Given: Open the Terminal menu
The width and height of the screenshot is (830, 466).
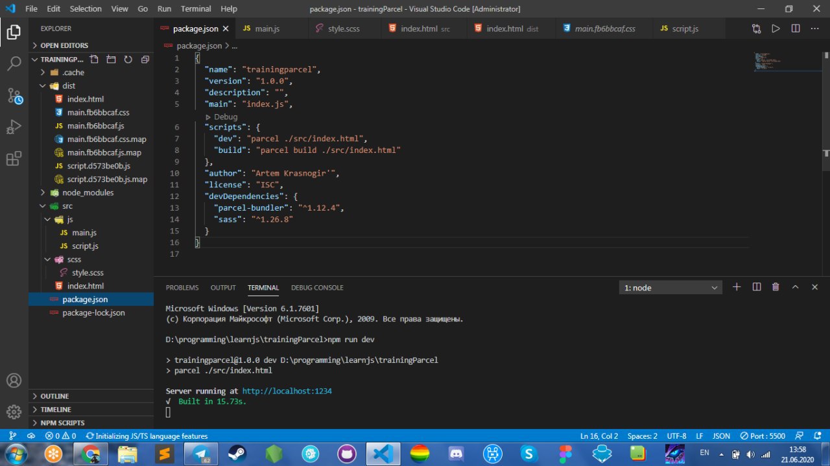Looking at the screenshot, I should click(x=196, y=9).
